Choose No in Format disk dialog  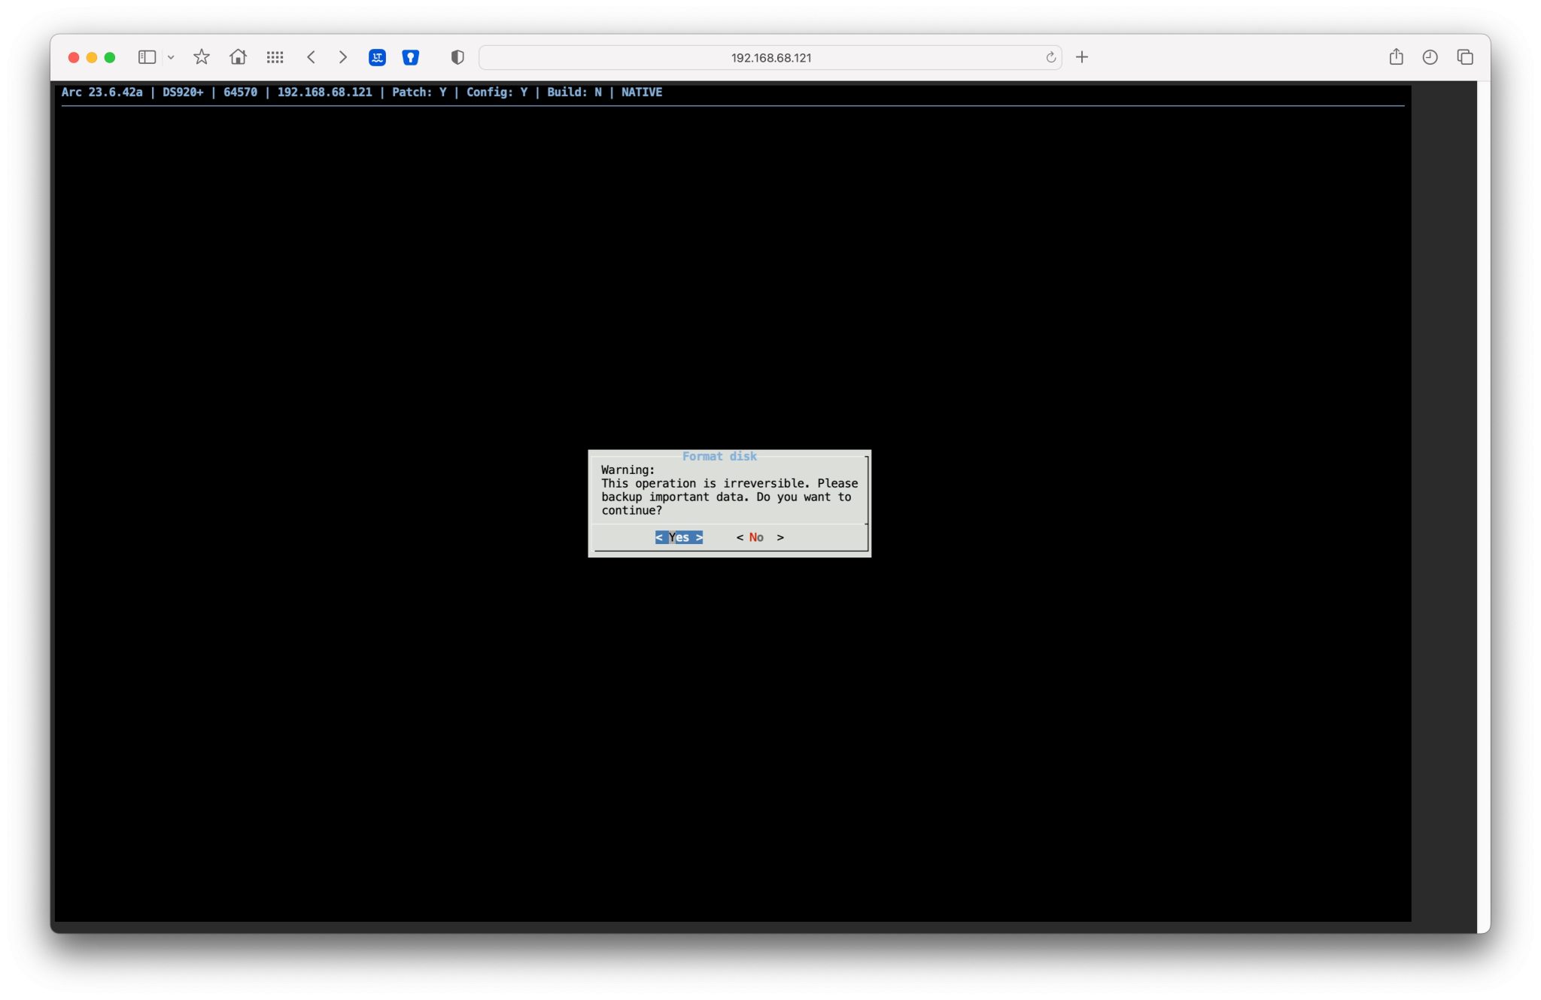(x=760, y=537)
